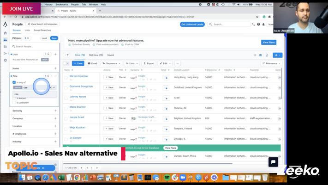
Task: Switch to the Saved Searches tab
Action: click(x=42, y=31)
